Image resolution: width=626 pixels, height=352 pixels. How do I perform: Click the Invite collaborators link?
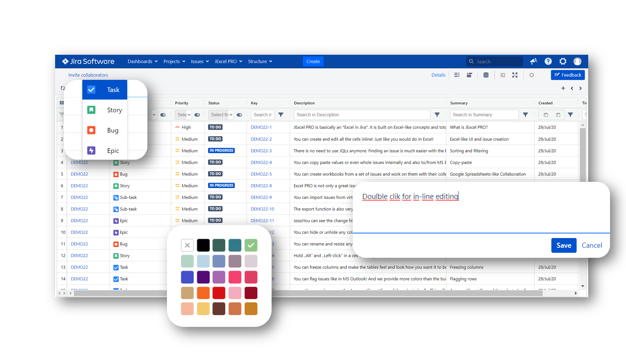click(x=88, y=75)
